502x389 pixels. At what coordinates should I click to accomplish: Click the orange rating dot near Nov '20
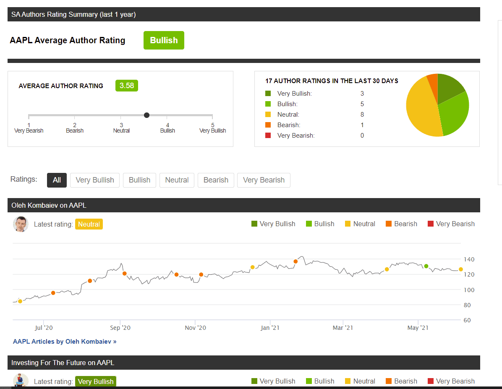pos(201,274)
